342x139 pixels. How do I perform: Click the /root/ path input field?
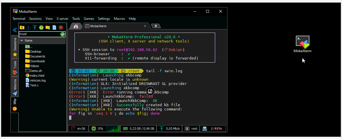[39, 34]
